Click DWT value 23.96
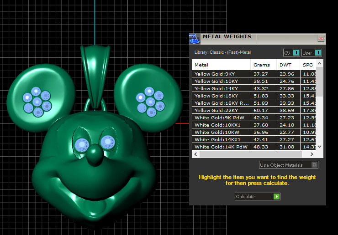The height and width of the screenshot is (235, 338). [287, 74]
